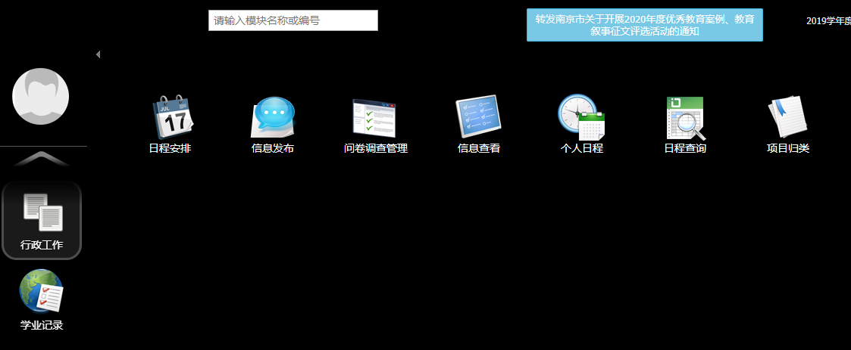Screen dimensions: 851x350
Task: Open the 日程查询 magnifier spreadsheet icon
Action: coord(685,117)
